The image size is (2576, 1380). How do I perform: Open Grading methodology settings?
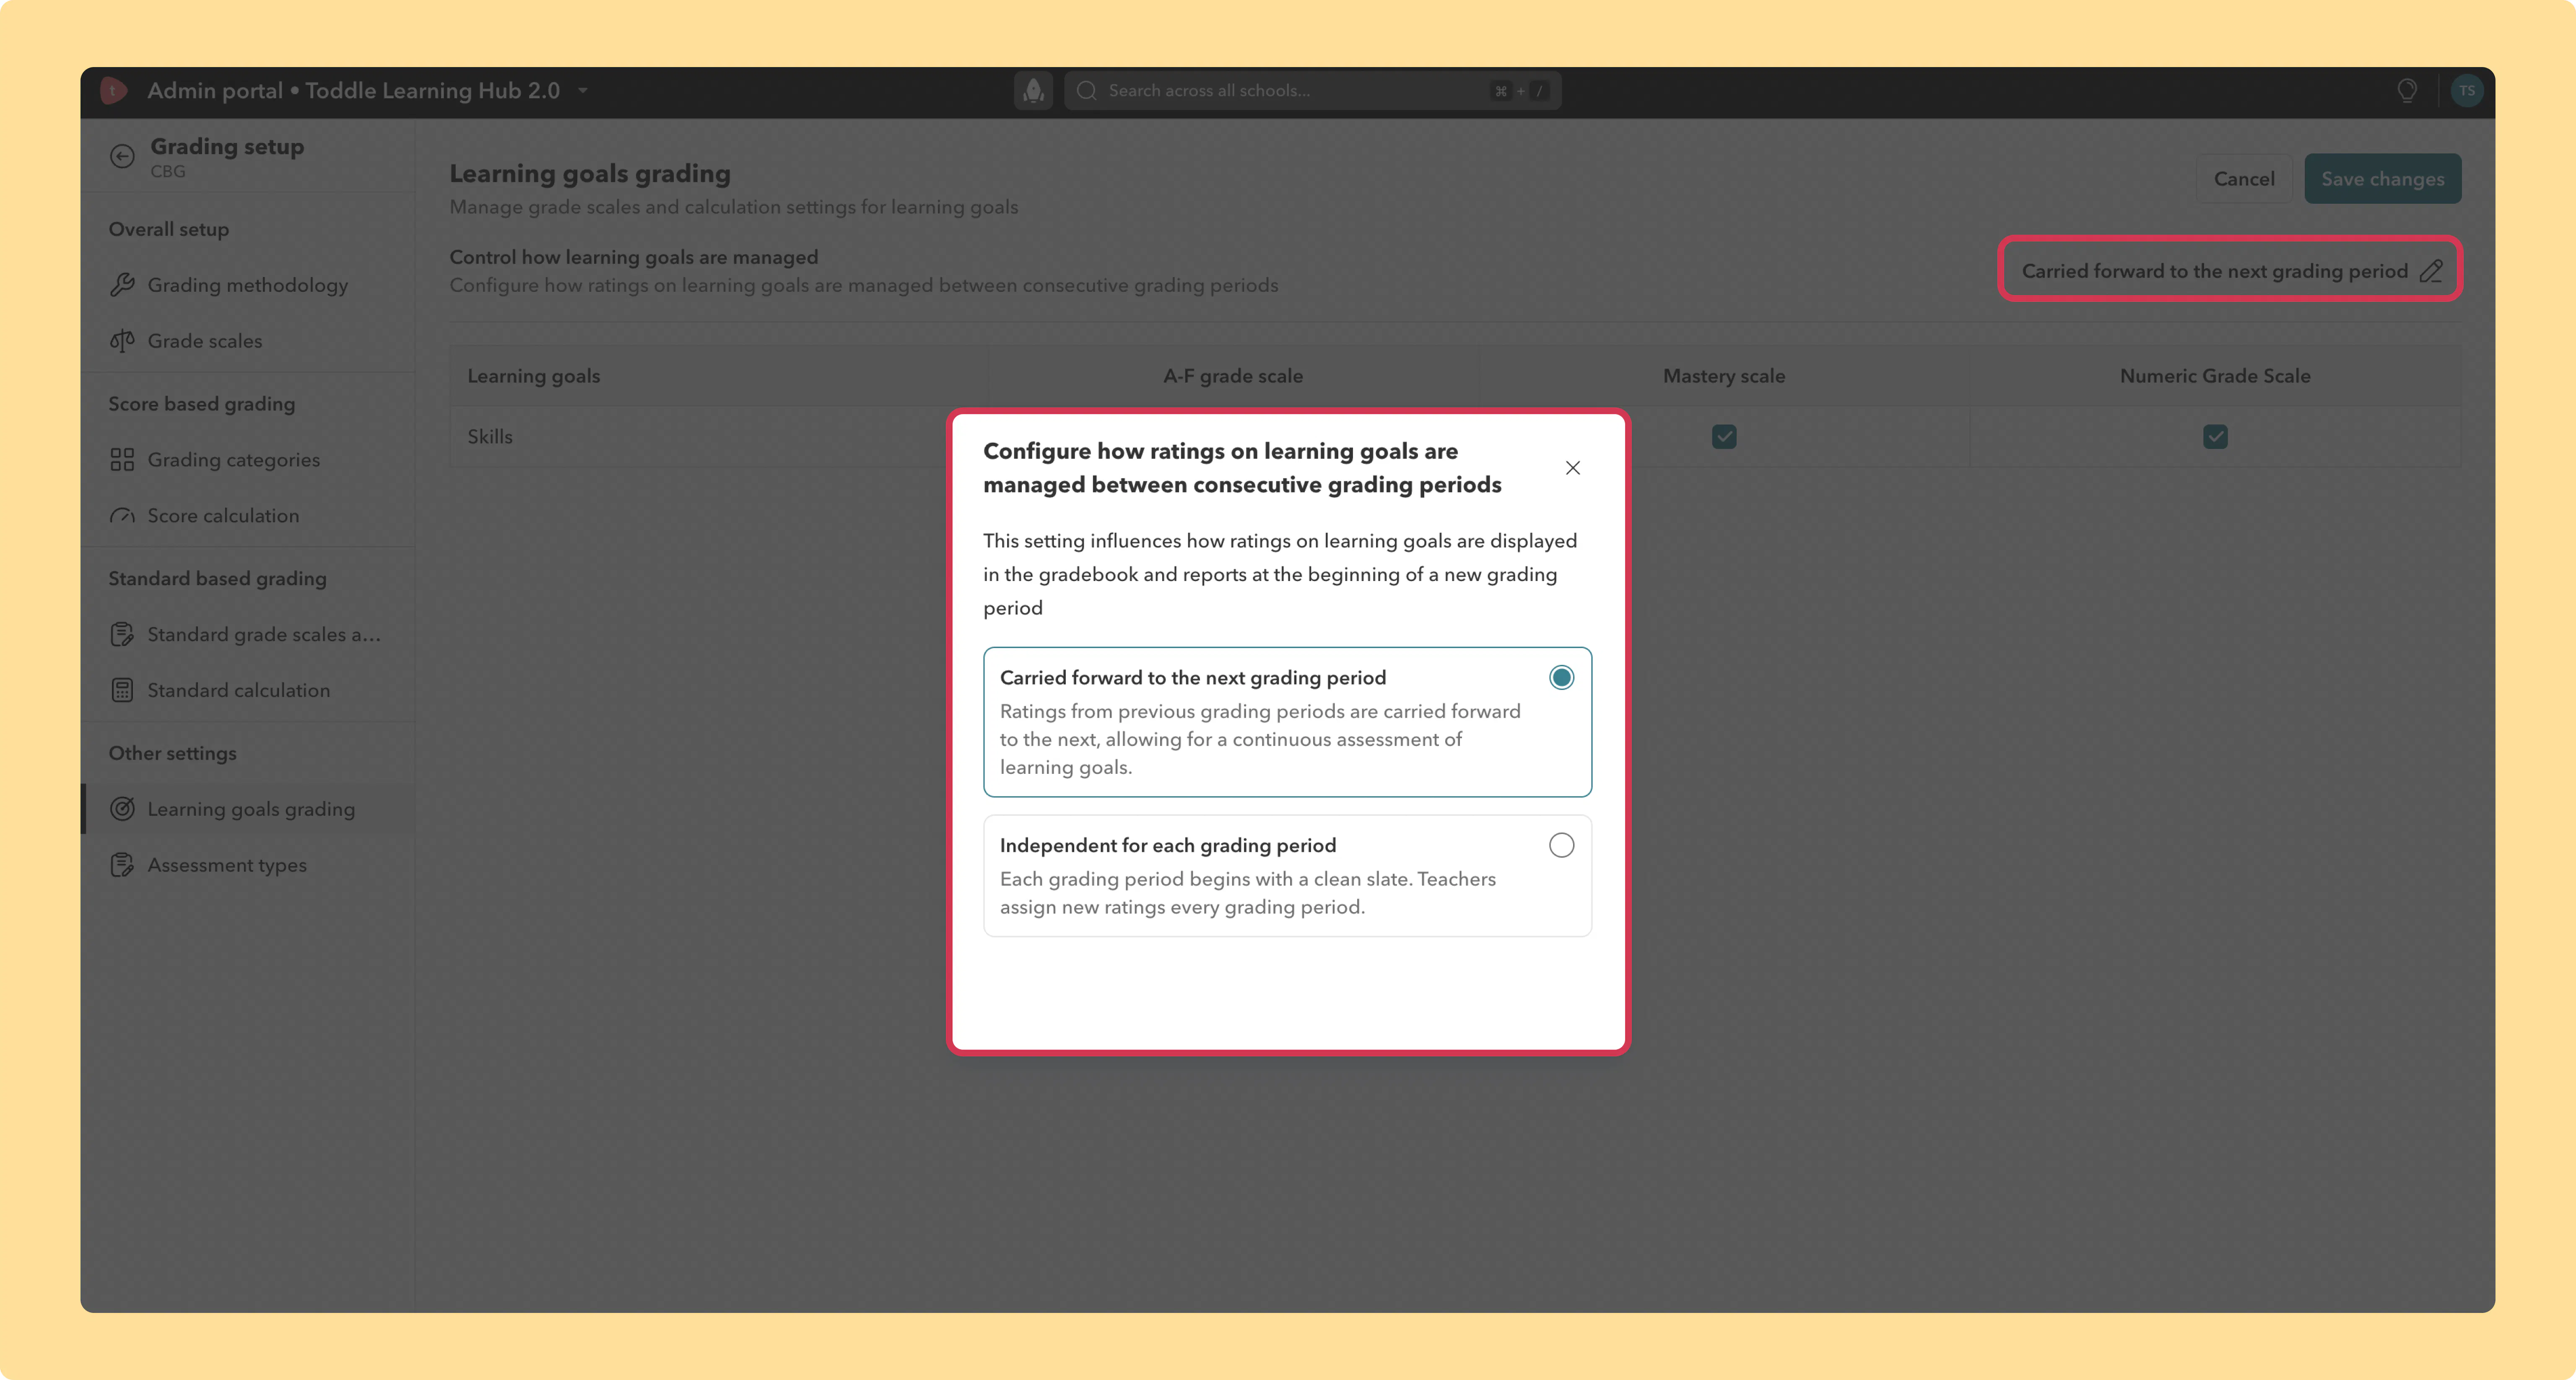[x=248, y=285]
